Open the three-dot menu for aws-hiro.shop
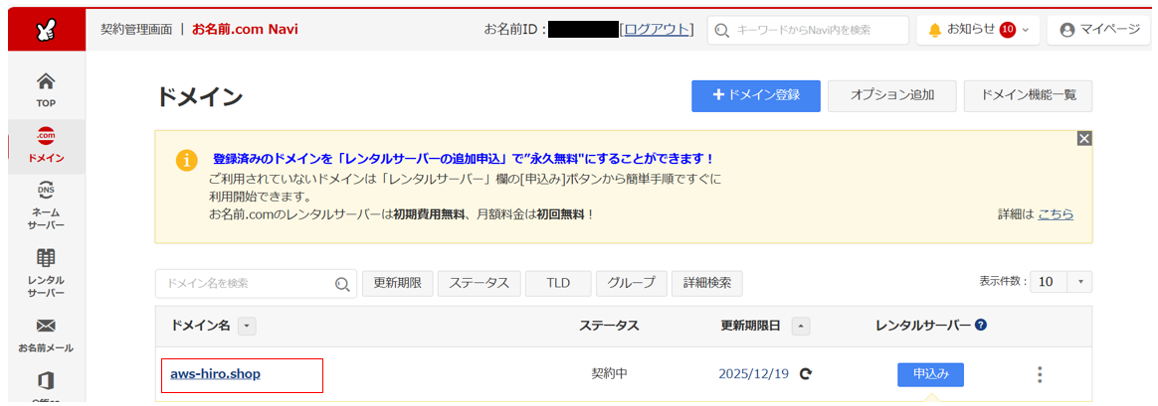Image resolution: width=1158 pixels, height=406 pixels. tap(1039, 374)
